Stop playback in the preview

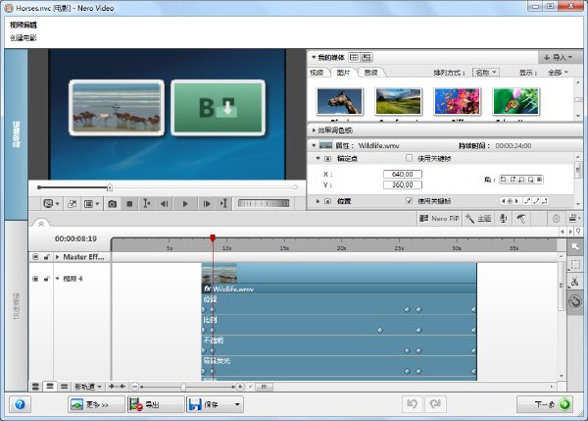(x=129, y=203)
